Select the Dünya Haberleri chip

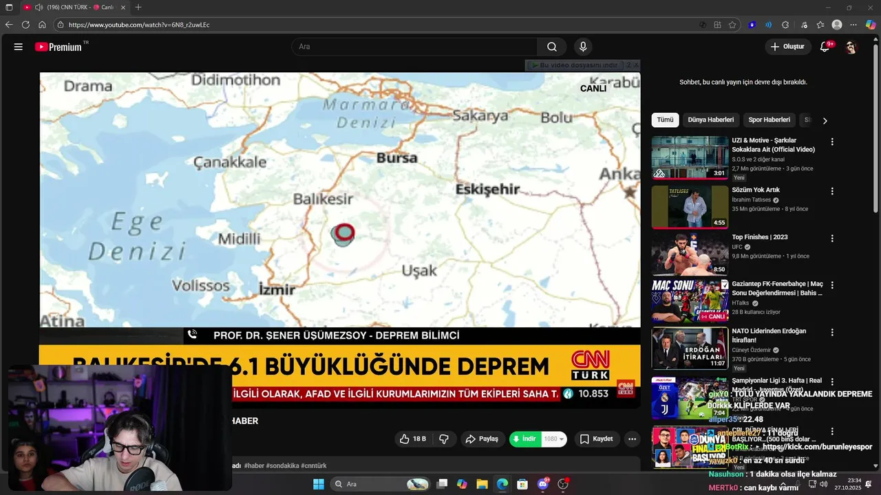[710, 120]
